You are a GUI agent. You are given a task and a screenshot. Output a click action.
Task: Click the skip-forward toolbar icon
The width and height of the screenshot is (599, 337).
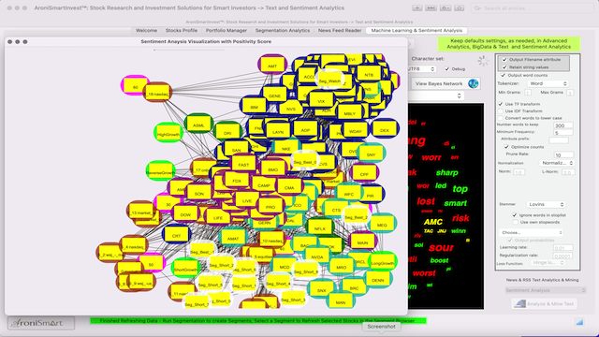[x=431, y=8]
